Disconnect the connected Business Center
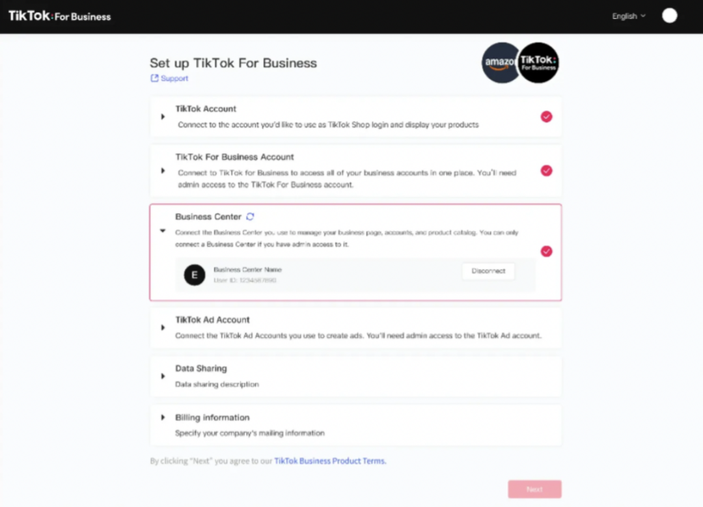The width and height of the screenshot is (703, 507). click(x=488, y=271)
